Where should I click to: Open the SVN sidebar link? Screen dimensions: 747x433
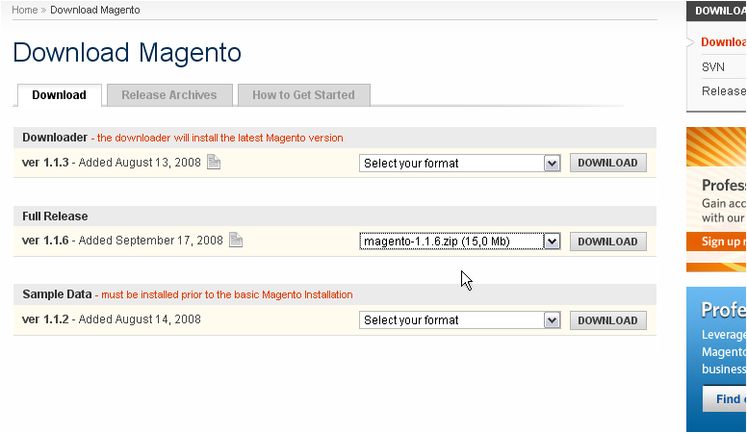coord(713,67)
